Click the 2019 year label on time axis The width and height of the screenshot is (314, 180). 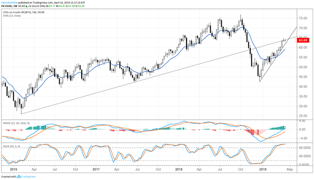pyautogui.click(x=263, y=169)
